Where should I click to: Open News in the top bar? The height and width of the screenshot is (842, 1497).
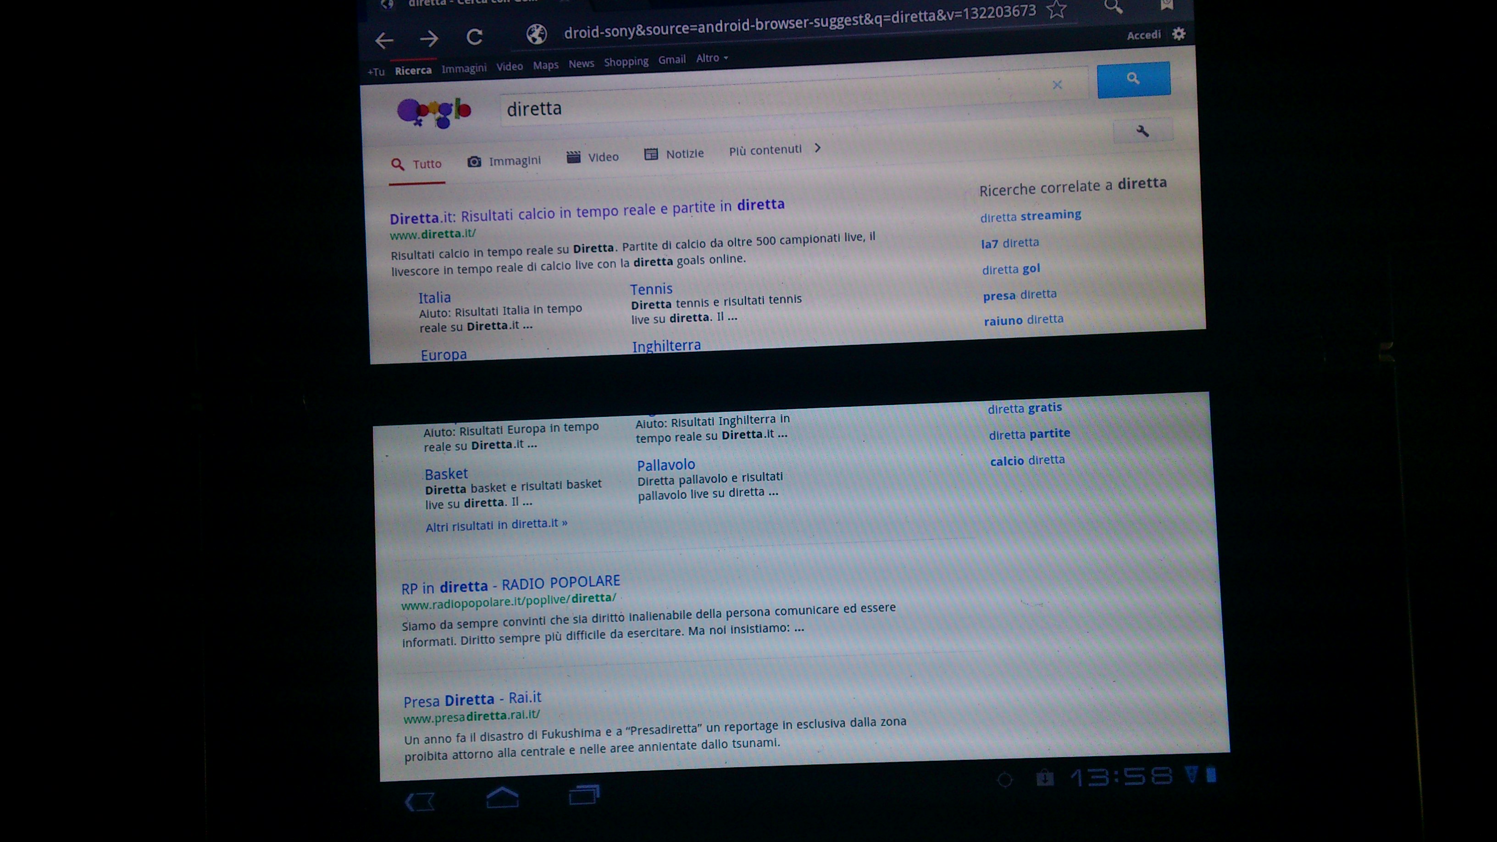click(581, 64)
